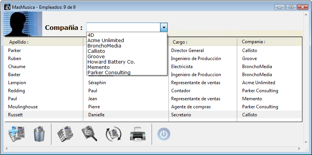Click the magnifying glass search records icon
This screenshot has width=312, height=155.
tap(89, 134)
